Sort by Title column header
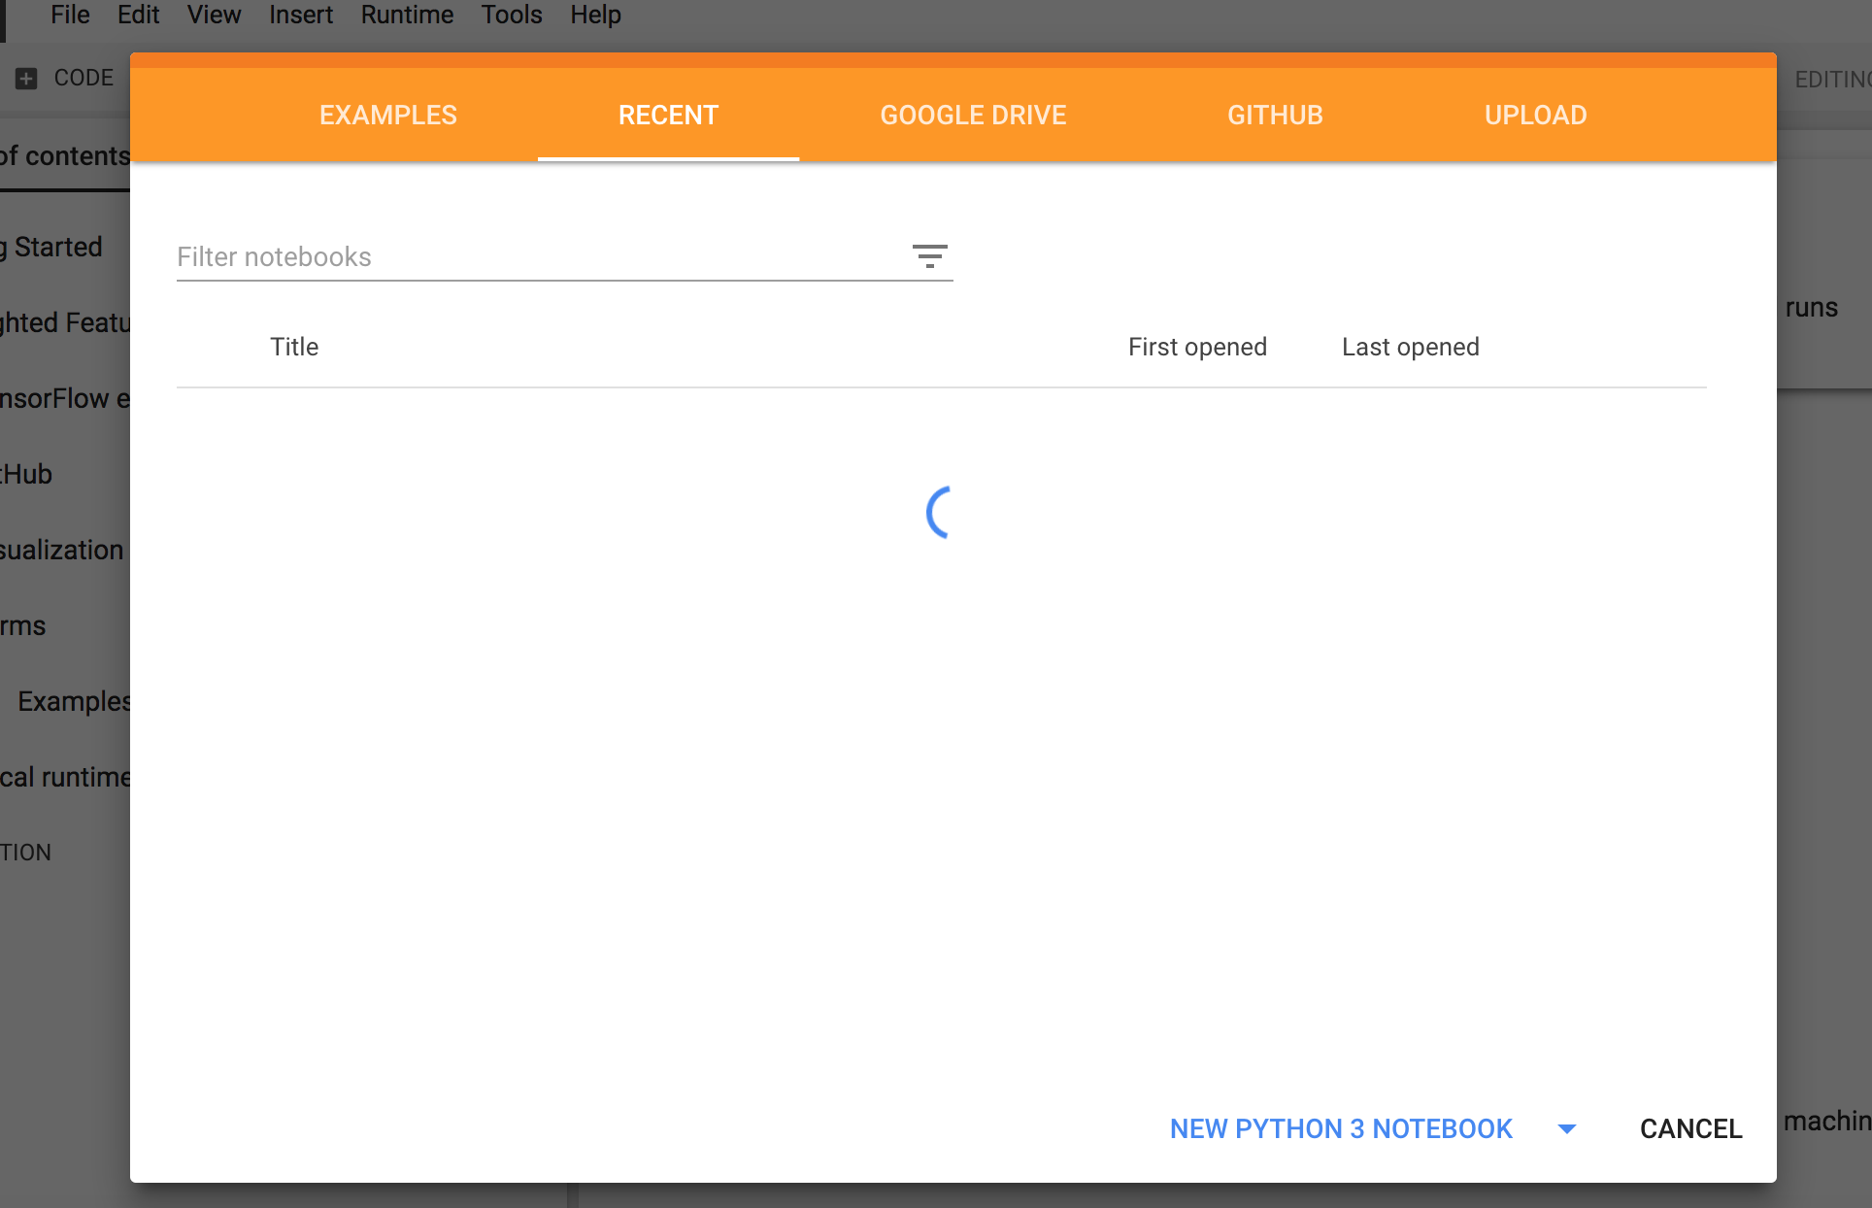1872x1208 pixels. point(294,347)
